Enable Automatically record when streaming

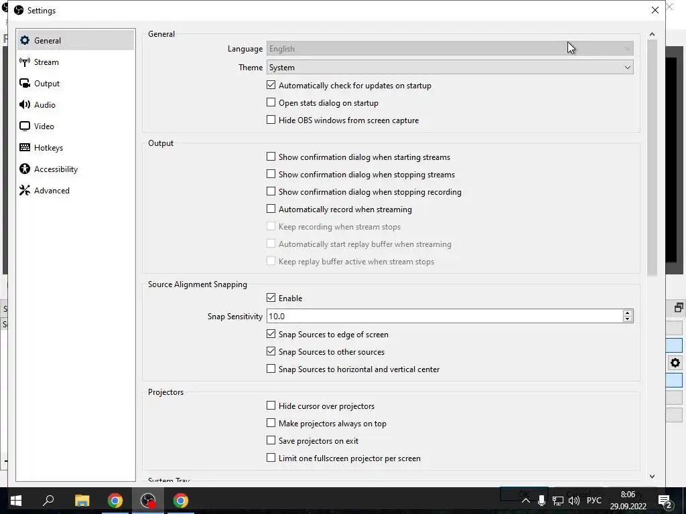(x=271, y=209)
